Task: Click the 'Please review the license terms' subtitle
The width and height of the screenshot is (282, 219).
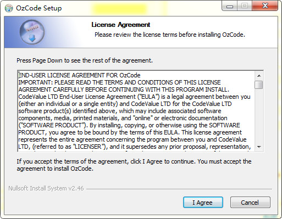Action: click(170, 35)
